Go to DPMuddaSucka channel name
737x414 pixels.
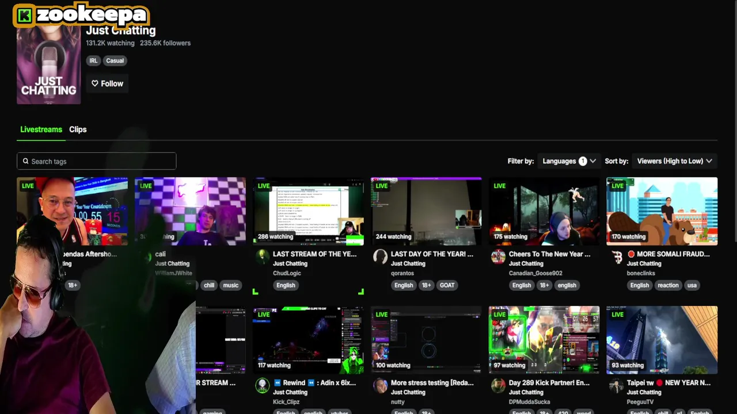(x=530, y=402)
